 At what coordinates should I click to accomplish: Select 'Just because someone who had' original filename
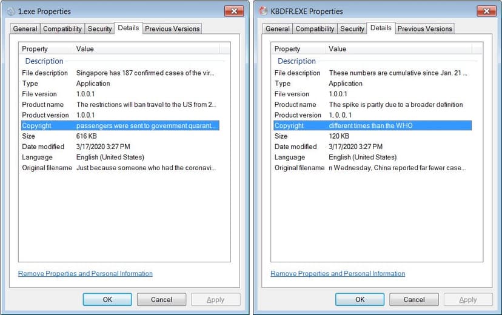(120, 168)
